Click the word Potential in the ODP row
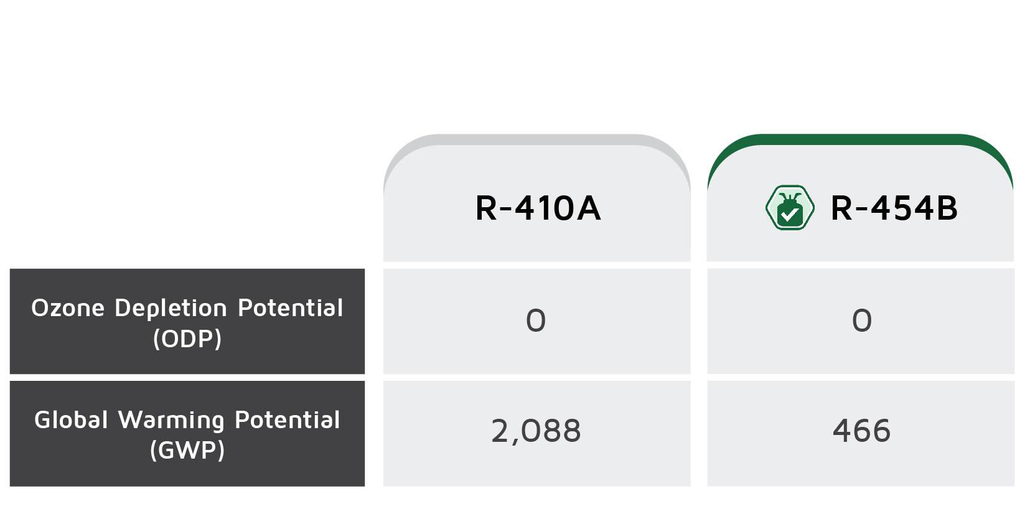The height and width of the screenshot is (519, 1035). (291, 308)
